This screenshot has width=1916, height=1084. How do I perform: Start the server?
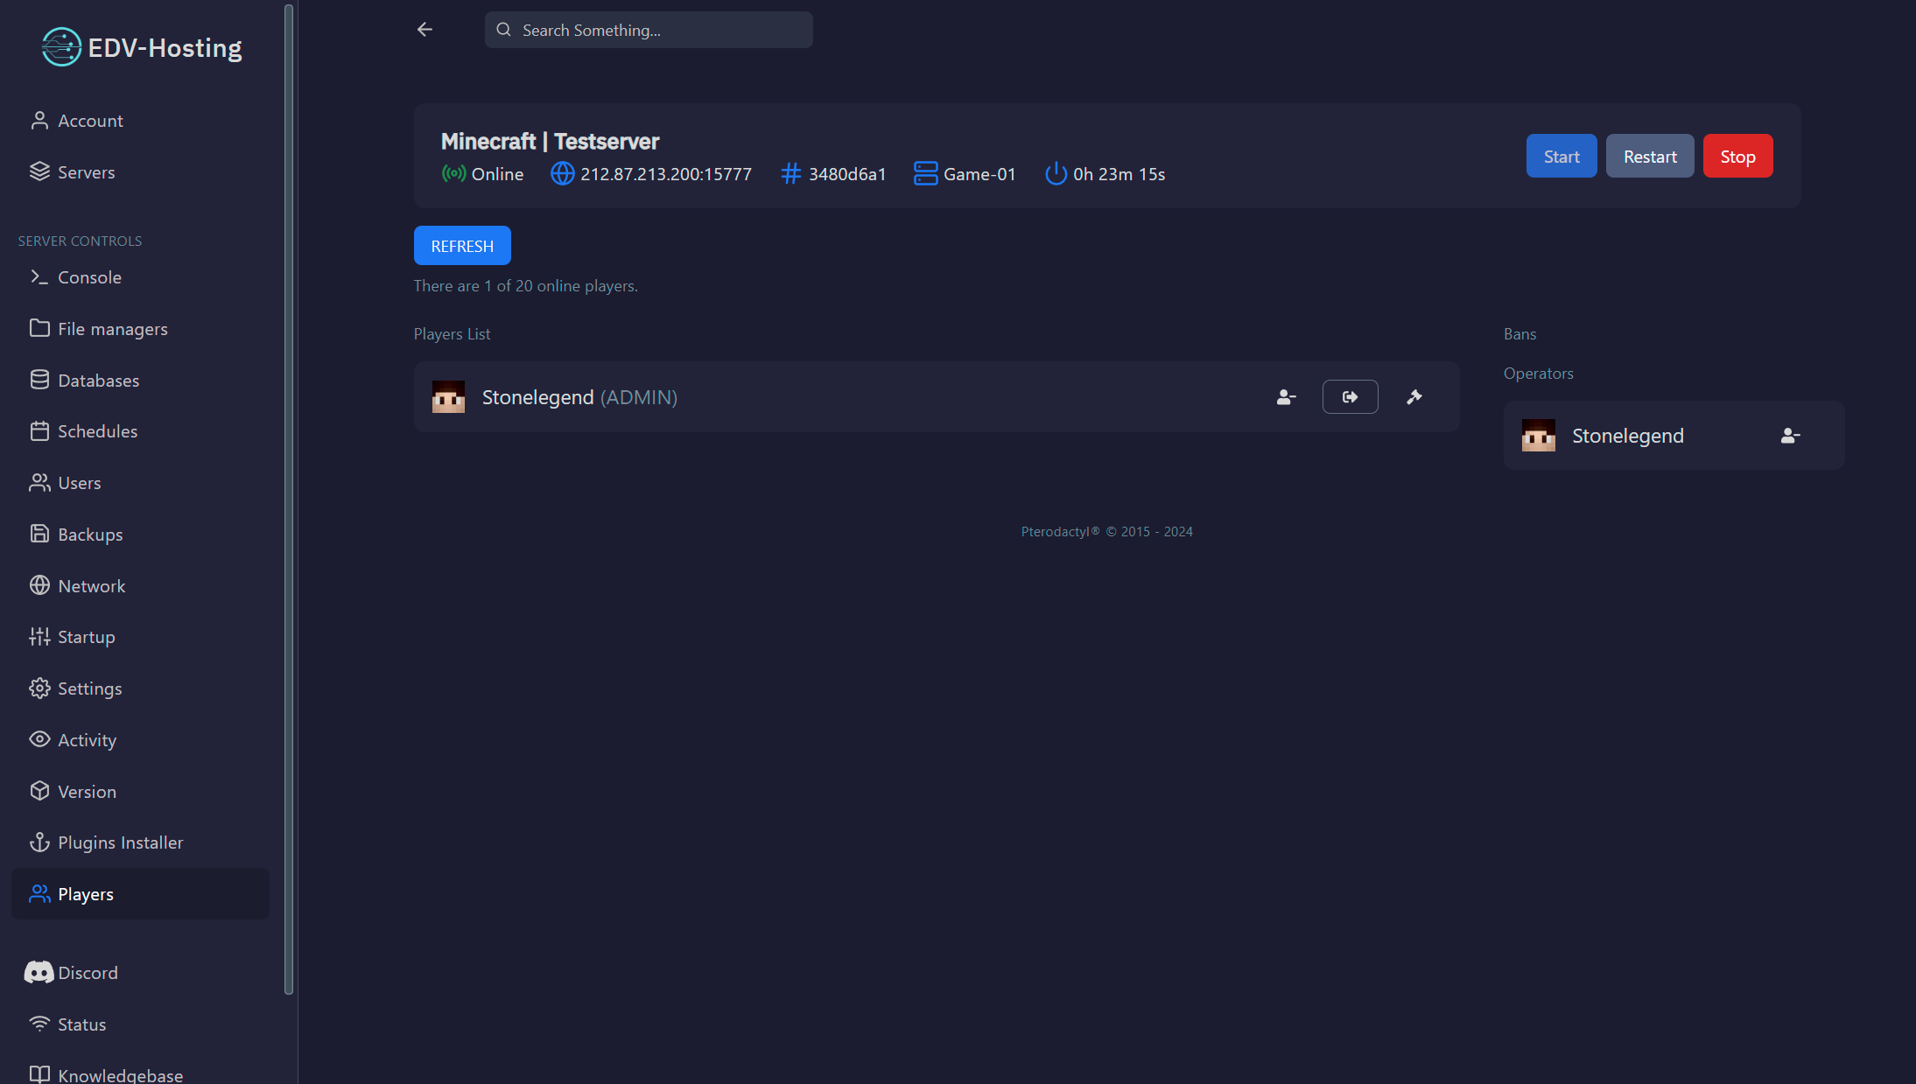coord(1562,156)
